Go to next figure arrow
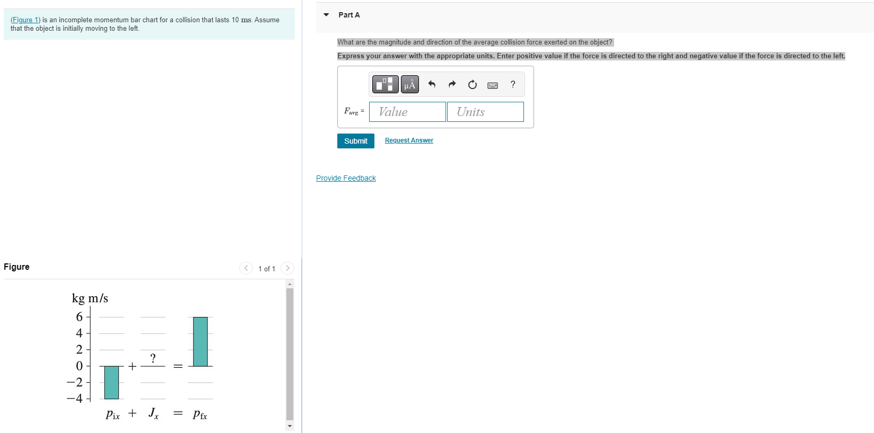The width and height of the screenshot is (874, 433). [x=287, y=268]
